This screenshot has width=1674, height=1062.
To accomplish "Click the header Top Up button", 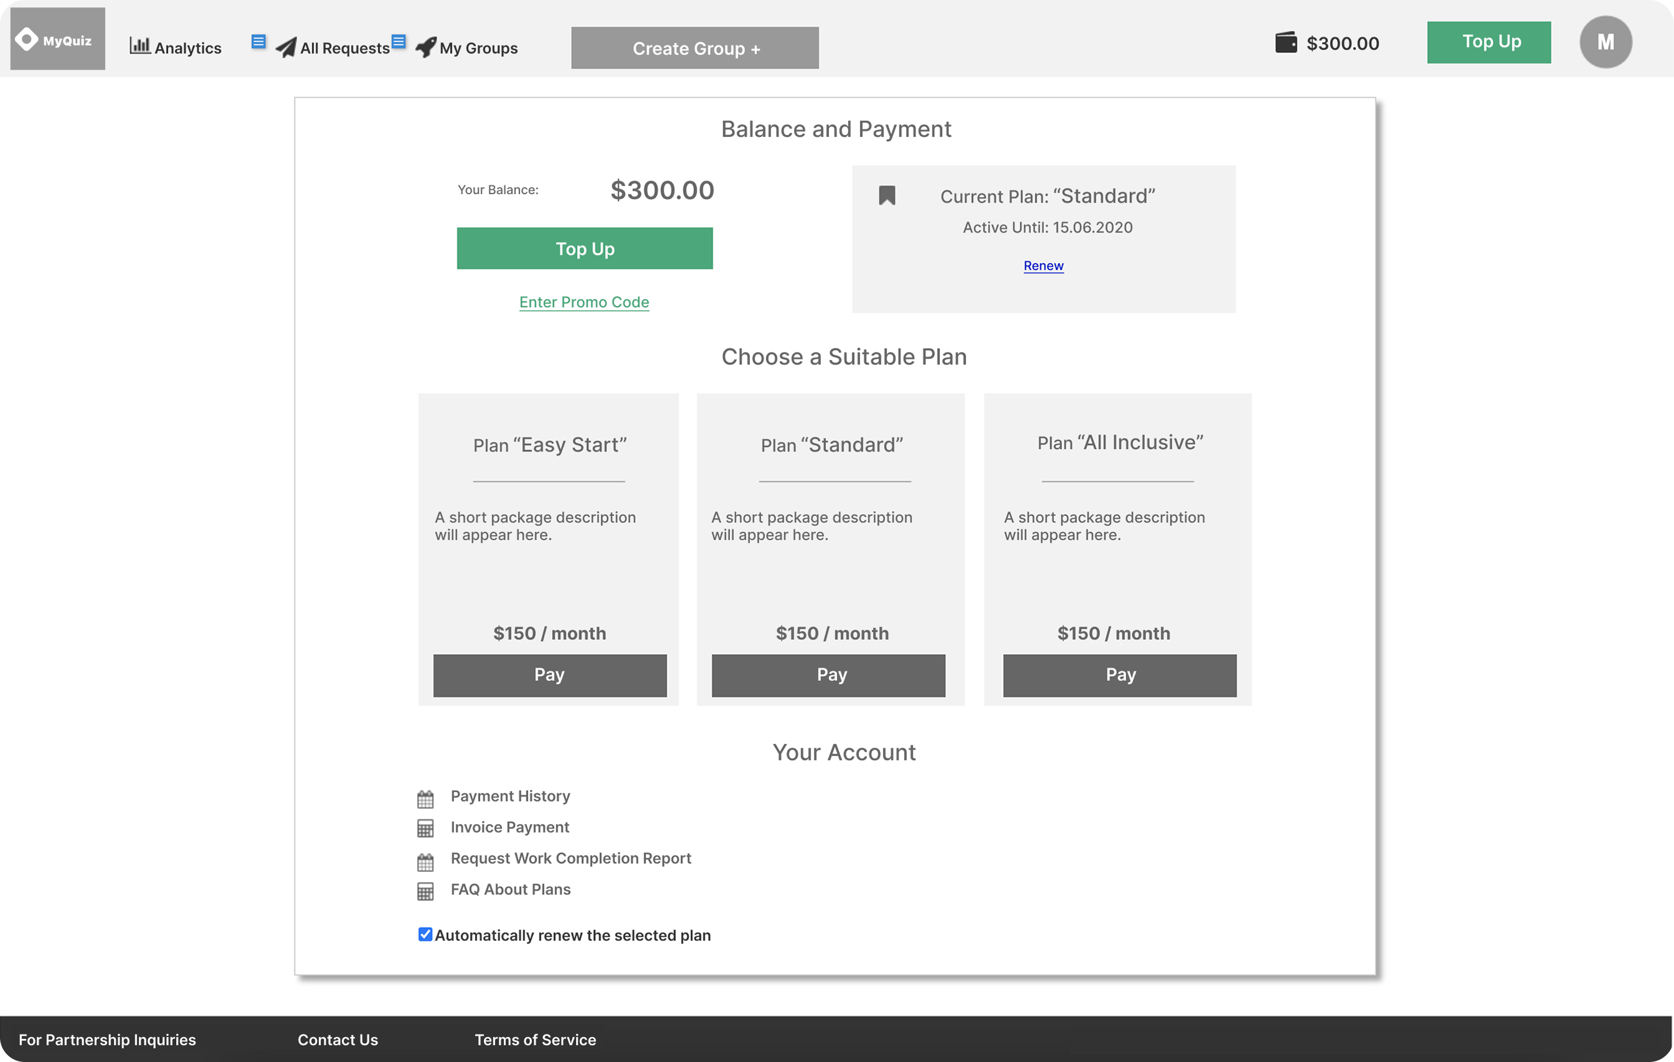I will pos(1489,42).
